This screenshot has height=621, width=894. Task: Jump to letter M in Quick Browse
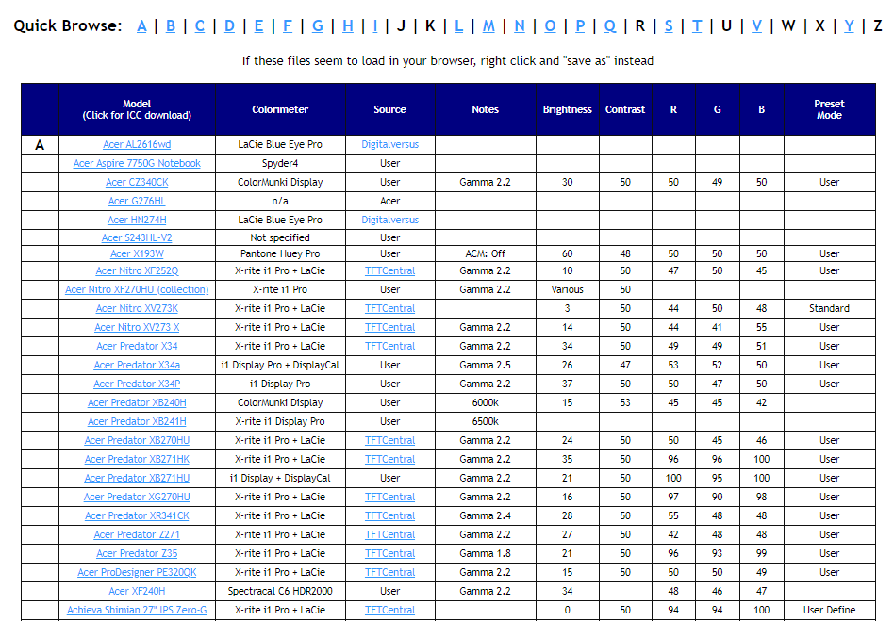point(488,26)
